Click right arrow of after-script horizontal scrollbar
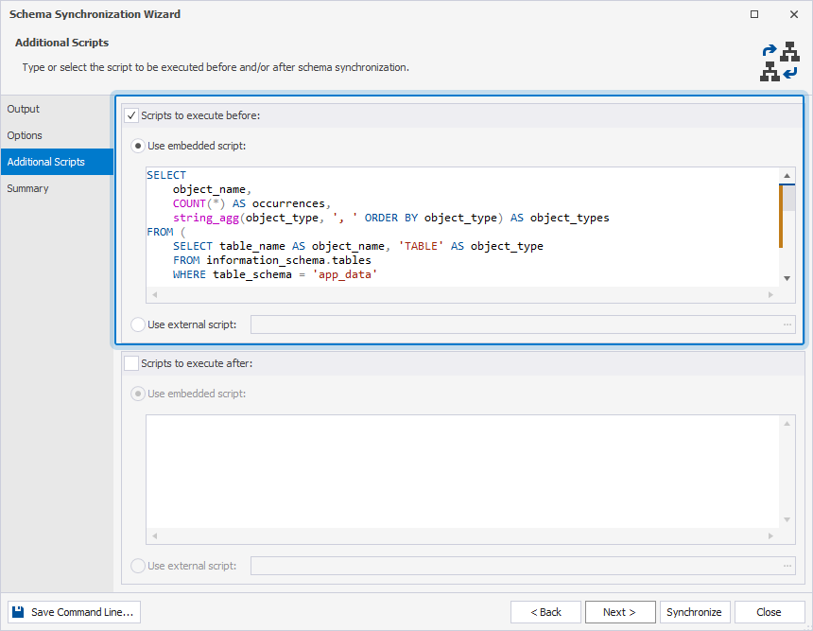813x631 pixels. [x=771, y=536]
